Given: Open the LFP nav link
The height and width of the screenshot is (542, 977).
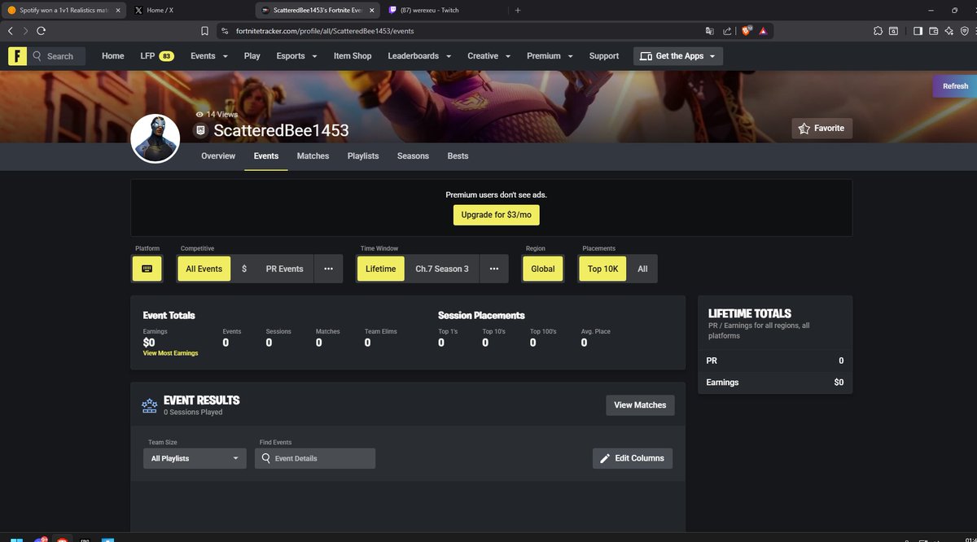Looking at the screenshot, I should (156, 56).
